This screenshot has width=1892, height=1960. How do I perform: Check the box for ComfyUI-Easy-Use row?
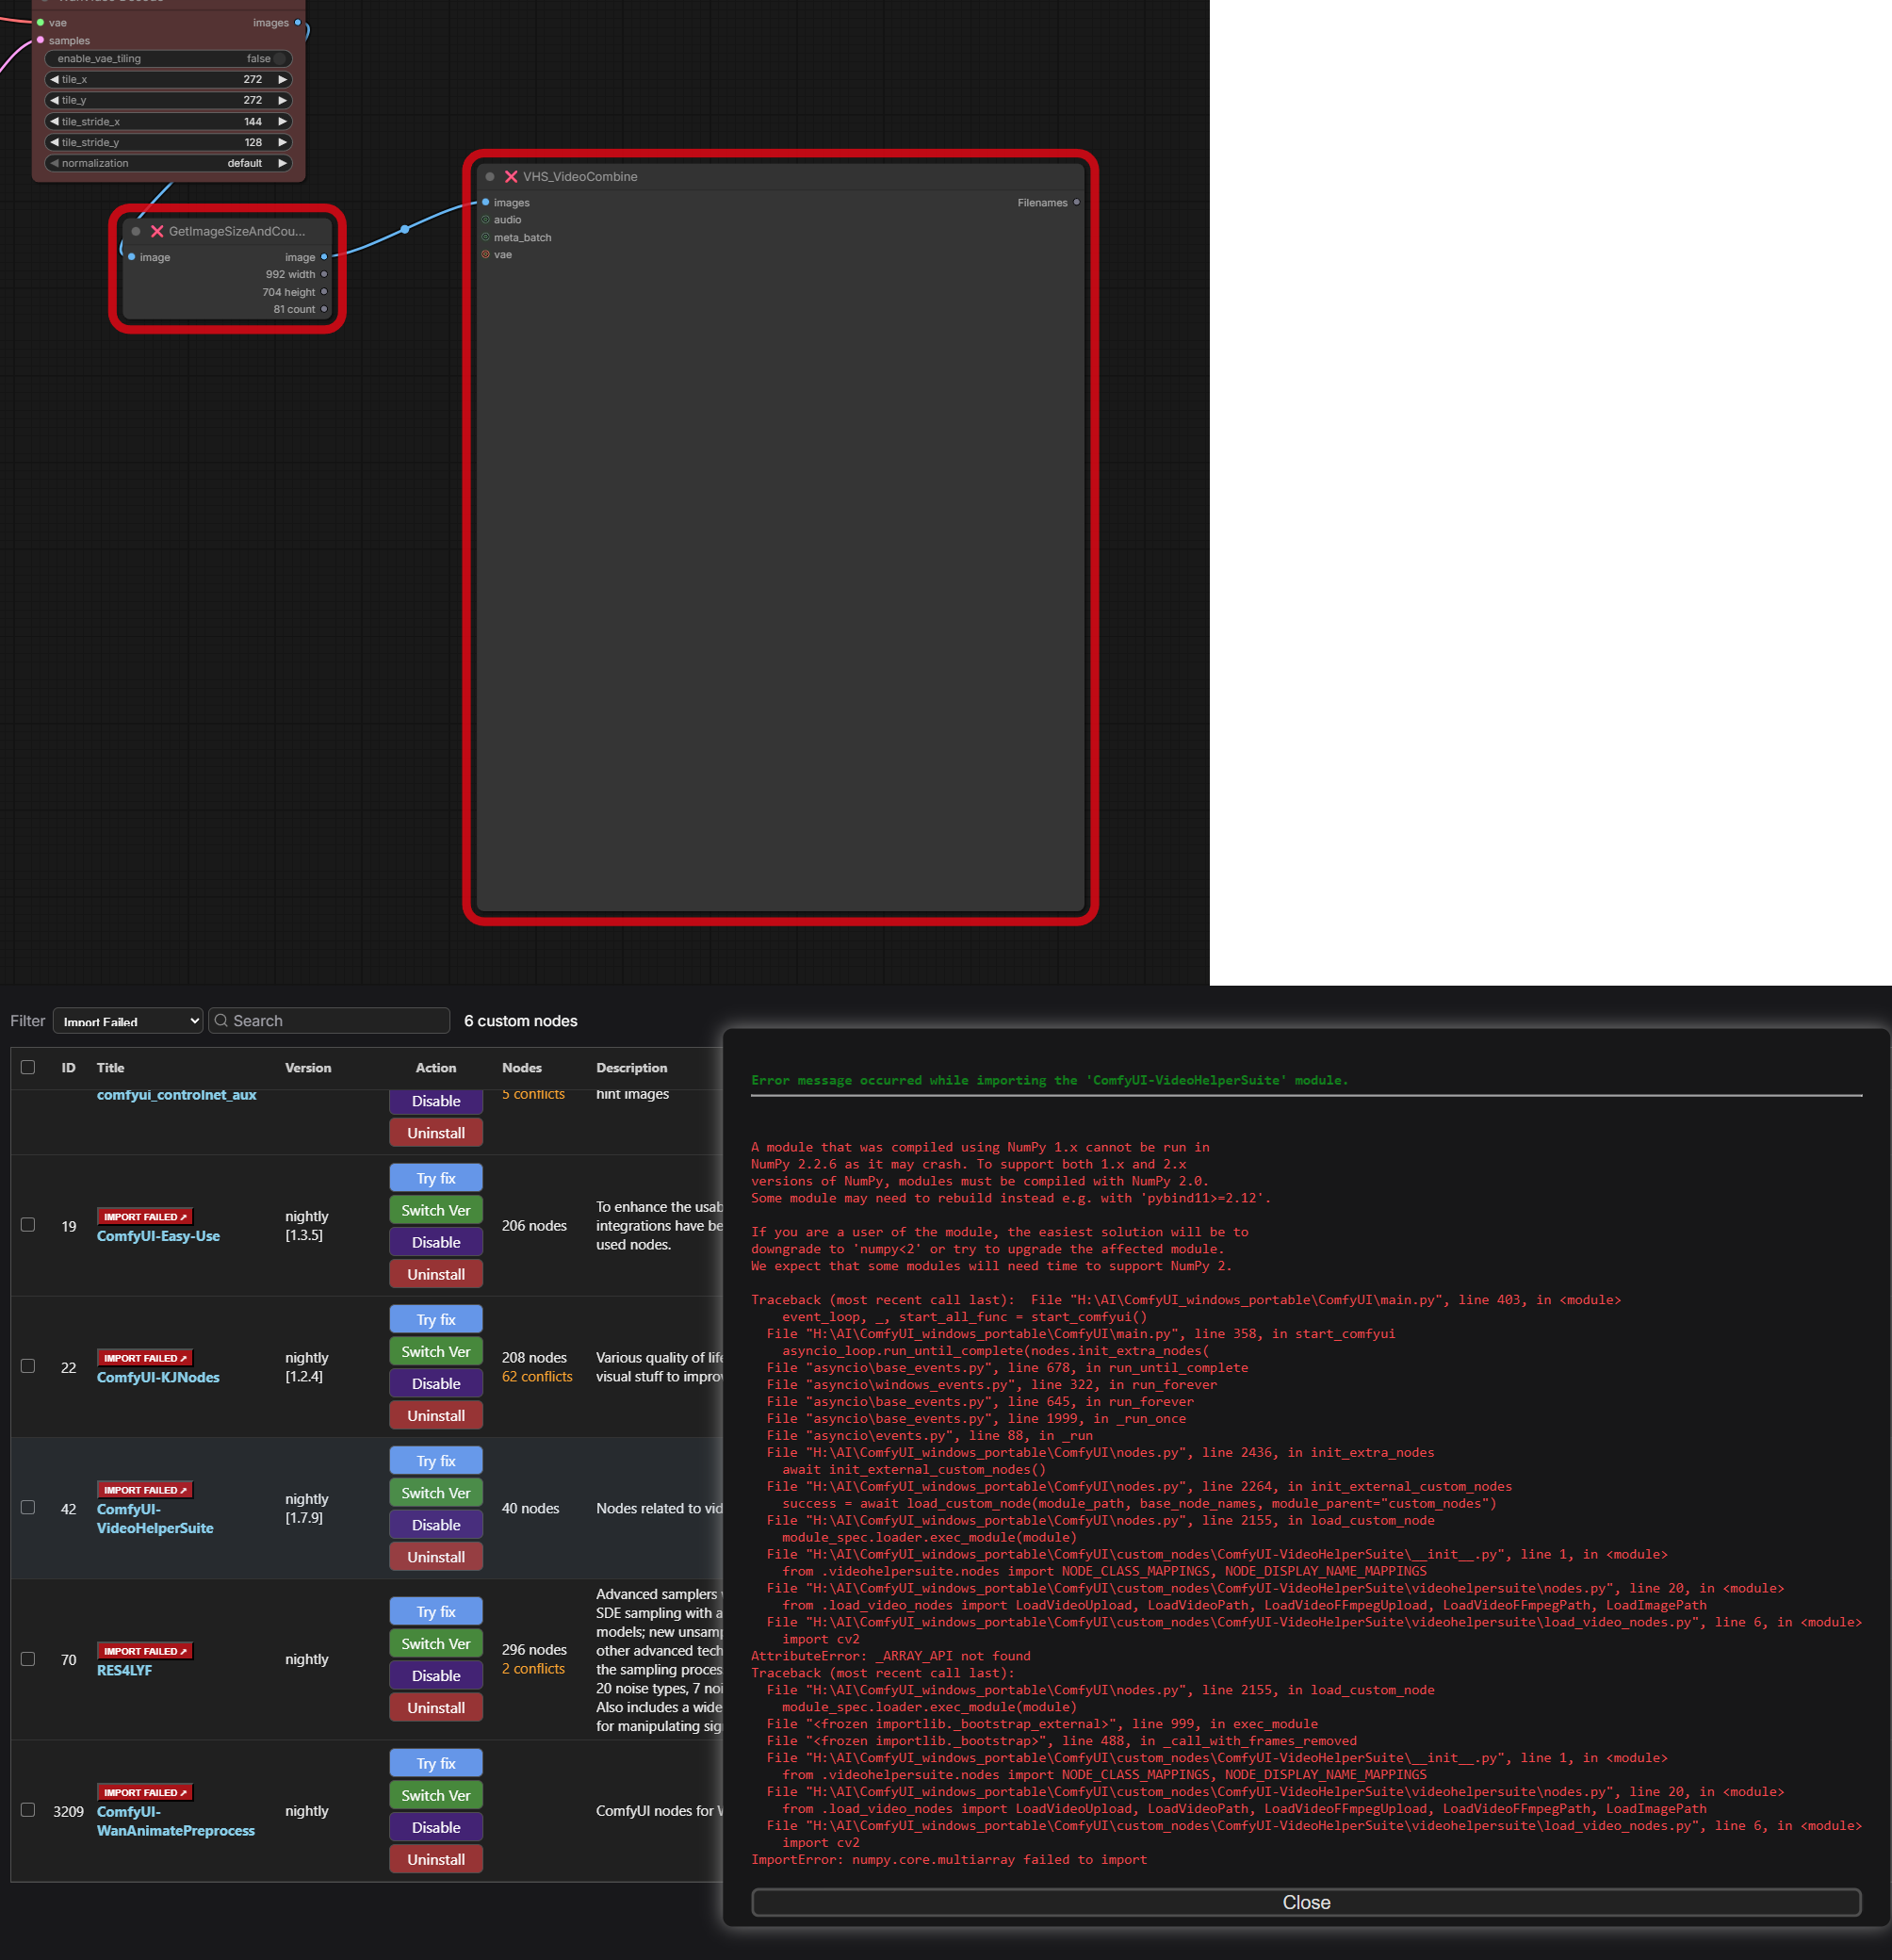pyautogui.click(x=28, y=1225)
